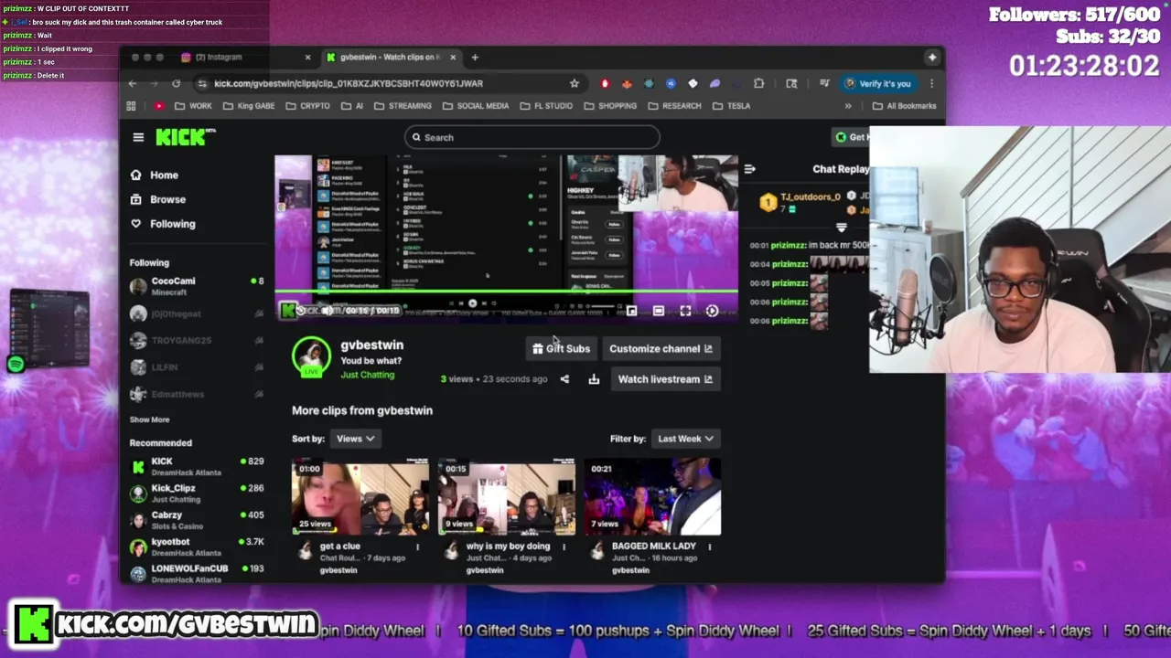Enable theater mode in clip player

[658, 312]
